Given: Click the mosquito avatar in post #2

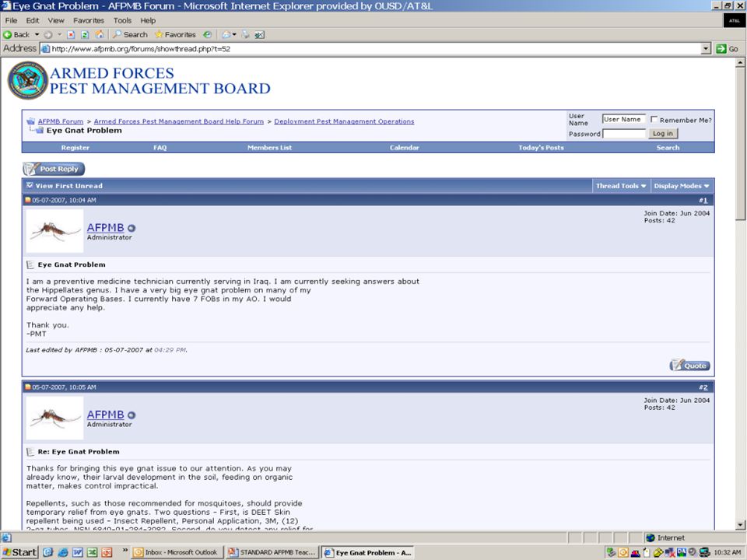Looking at the screenshot, I should coord(54,418).
